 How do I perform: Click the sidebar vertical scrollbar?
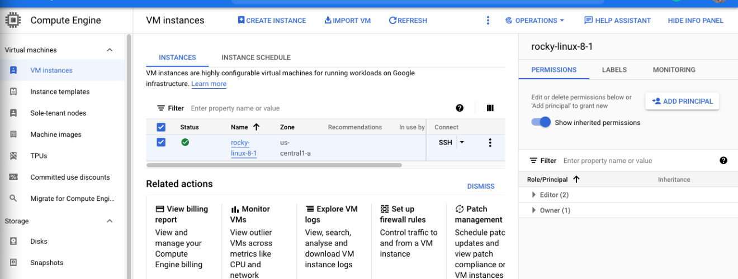pos(129,156)
